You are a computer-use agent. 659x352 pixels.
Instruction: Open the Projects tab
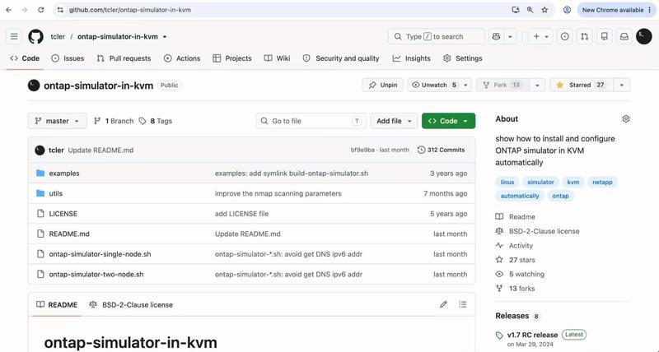tap(232, 58)
